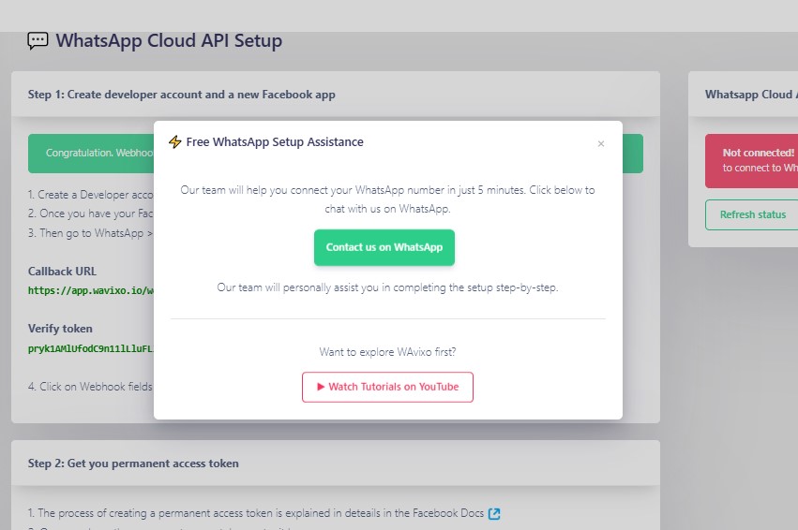798x530 pixels.
Task: Click the lightning bolt icon in the dialog
Action: pos(174,142)
